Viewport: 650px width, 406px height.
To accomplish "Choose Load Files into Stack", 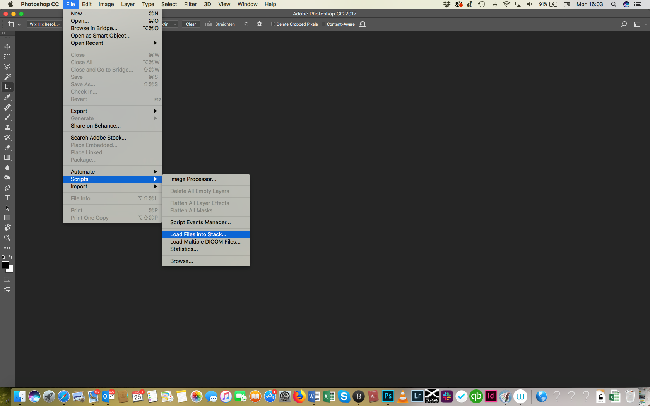I will coord(206,234).
